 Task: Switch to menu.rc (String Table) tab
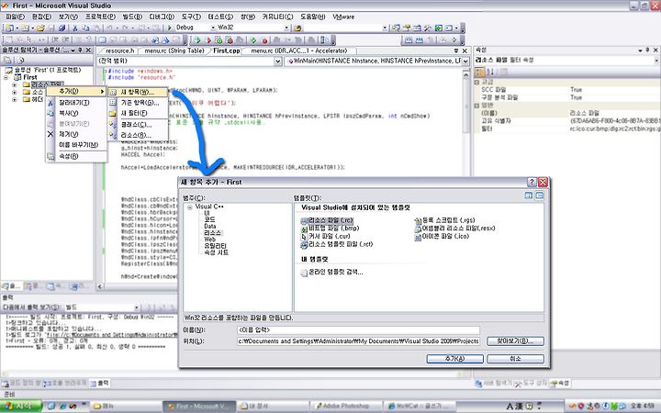[x=174, y=50]
